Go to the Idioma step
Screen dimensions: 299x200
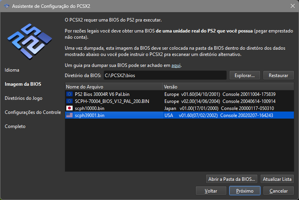pyautogui.click(x=12, y=70)
